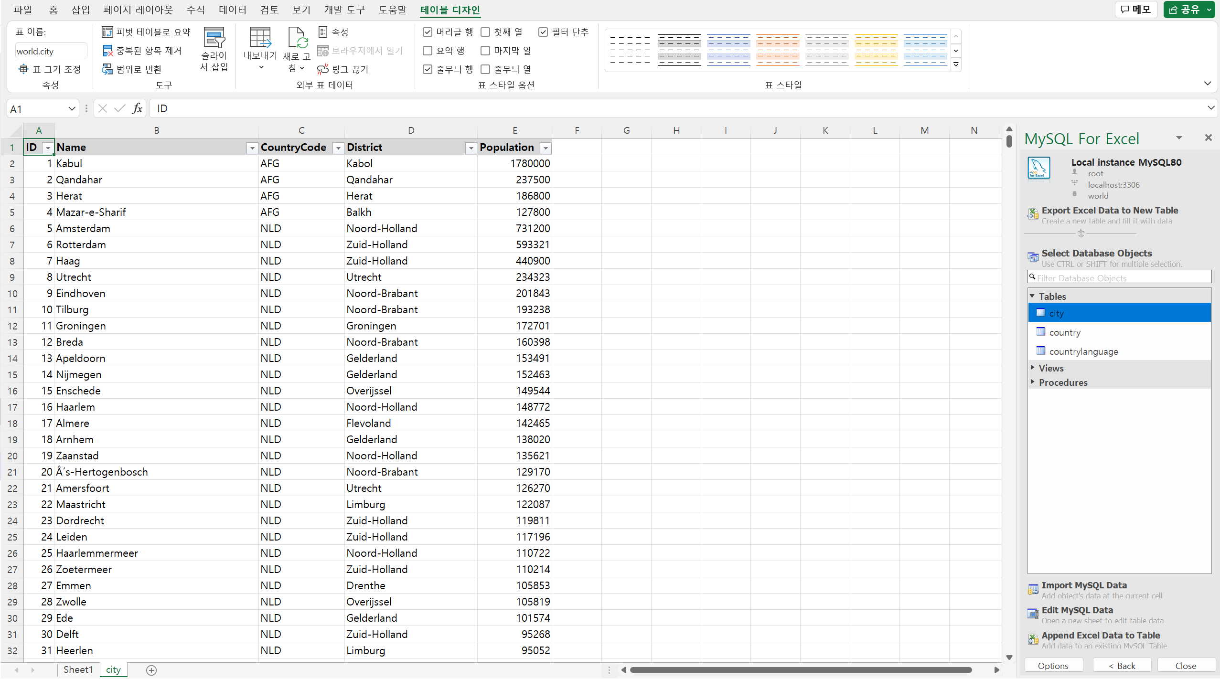Open the ID column filter dropdown
Viewport: 1220px width, 679px height.
tap(47, 148)
